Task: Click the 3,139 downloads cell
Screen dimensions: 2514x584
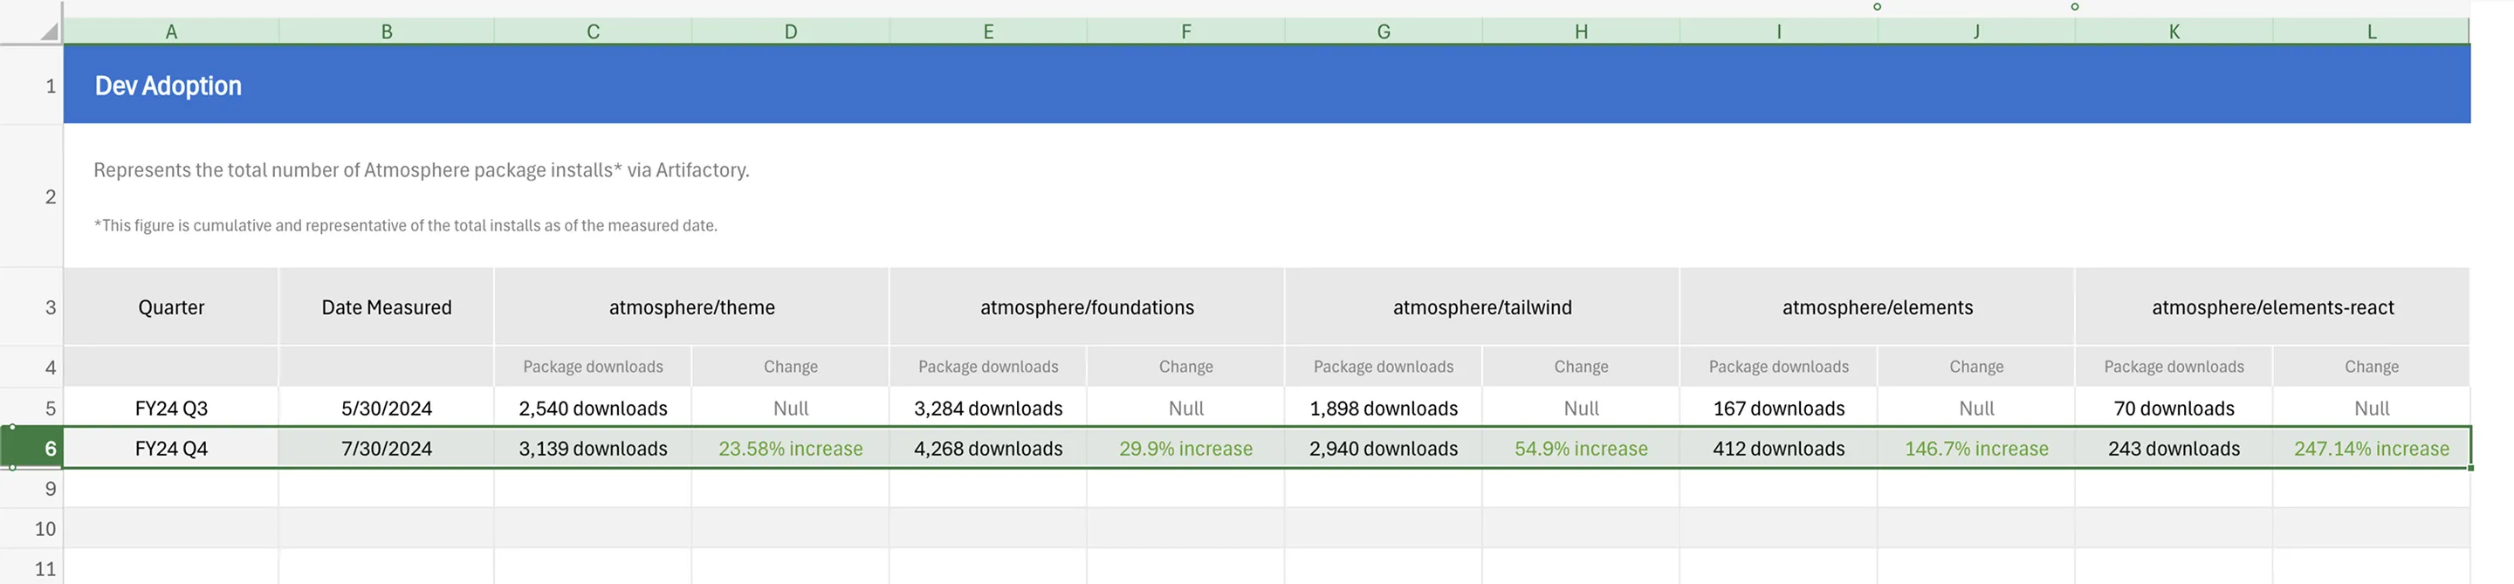Action: (x=593, y=448)
